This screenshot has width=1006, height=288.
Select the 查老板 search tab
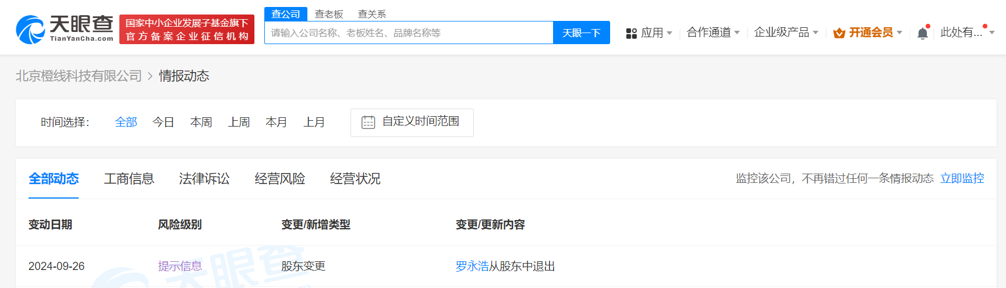click(x=329, y=14)
